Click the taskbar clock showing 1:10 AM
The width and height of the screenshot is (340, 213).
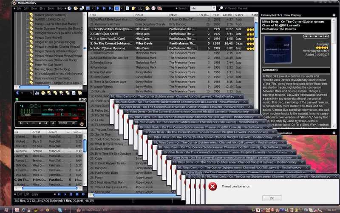coord(331,210)
